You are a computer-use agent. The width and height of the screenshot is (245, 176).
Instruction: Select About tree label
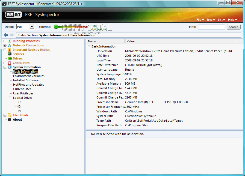click(x=17, y=120)
